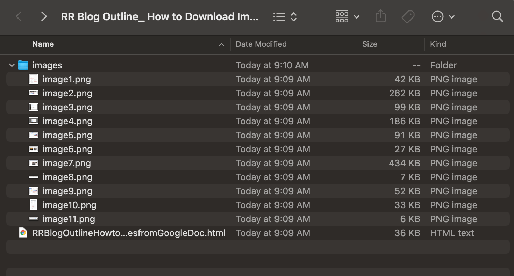Screen dimensions: 514x276
Task: Open the view style dropdown chevron
Action: [x=356, y=16]
